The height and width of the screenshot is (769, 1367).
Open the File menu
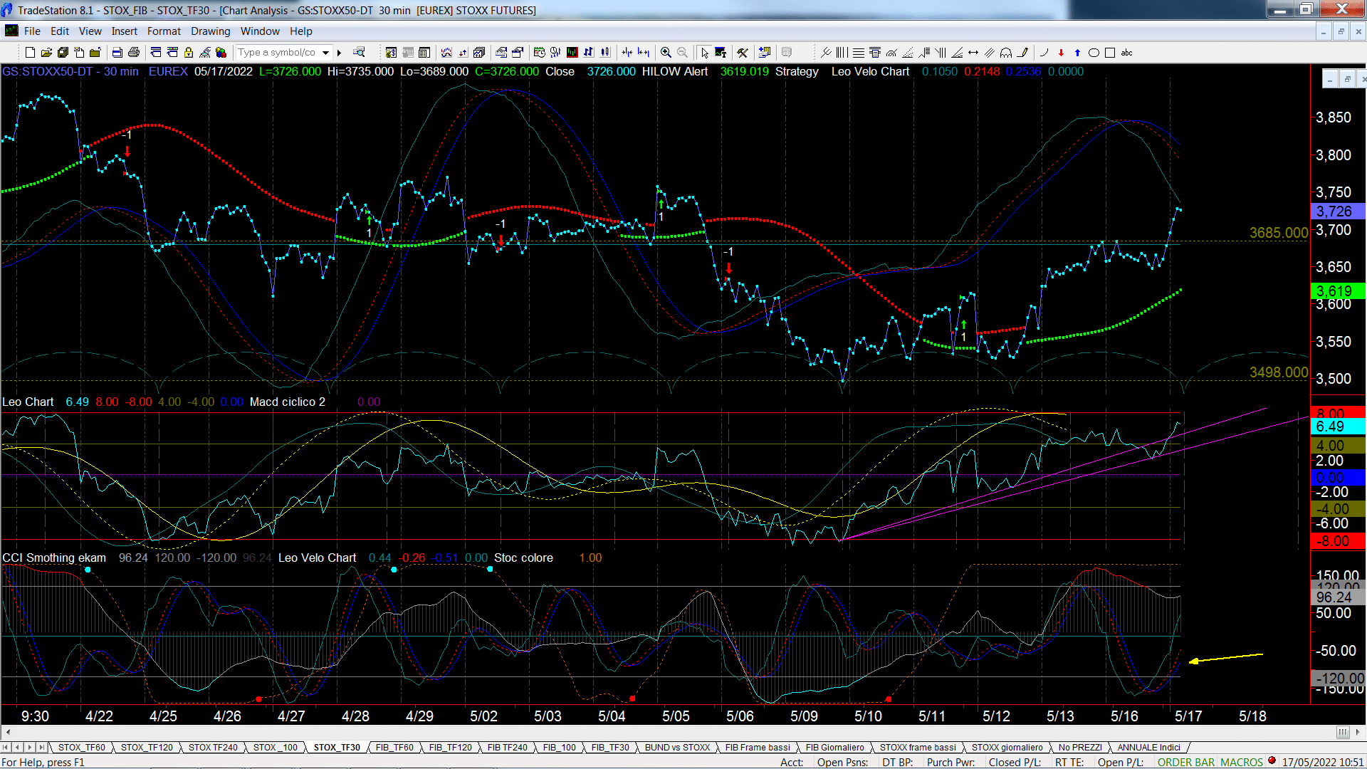32,31
